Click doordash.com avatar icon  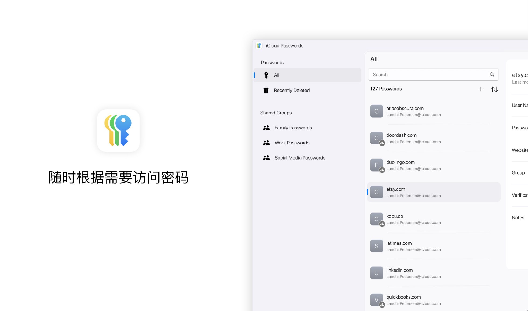point(377,138)
